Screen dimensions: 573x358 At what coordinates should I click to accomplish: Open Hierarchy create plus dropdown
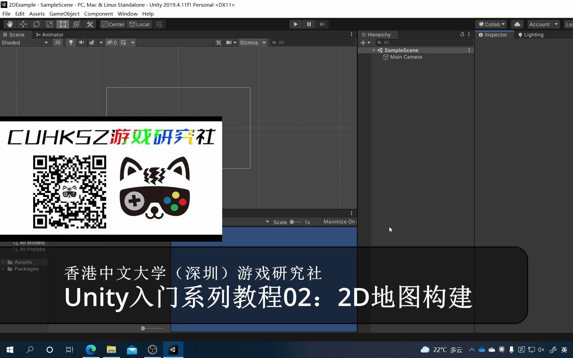(365, 42)
